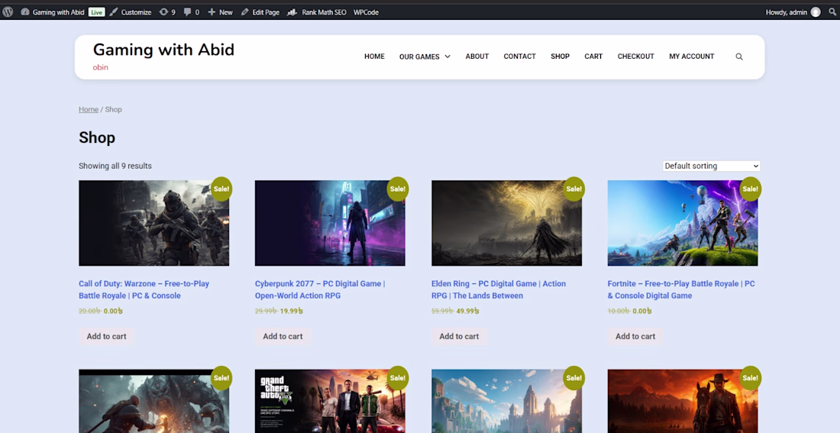Click the Home breadcrumb link
The image size is (840, 433).
pos(89,109)
